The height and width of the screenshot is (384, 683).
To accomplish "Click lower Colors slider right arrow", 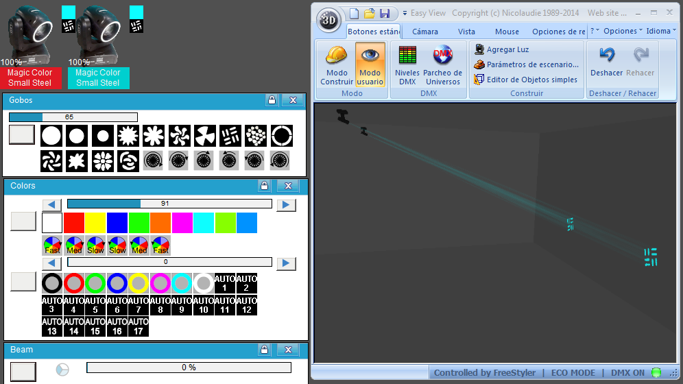I will (286, 263).
